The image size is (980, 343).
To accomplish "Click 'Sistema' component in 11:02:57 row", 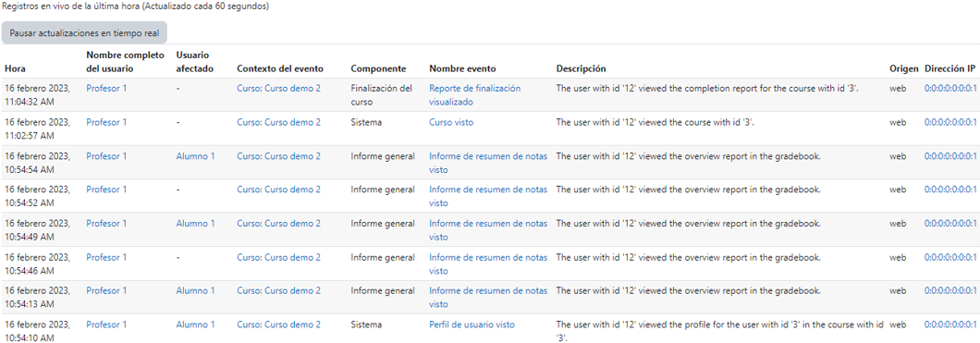I will click(366, 122).
